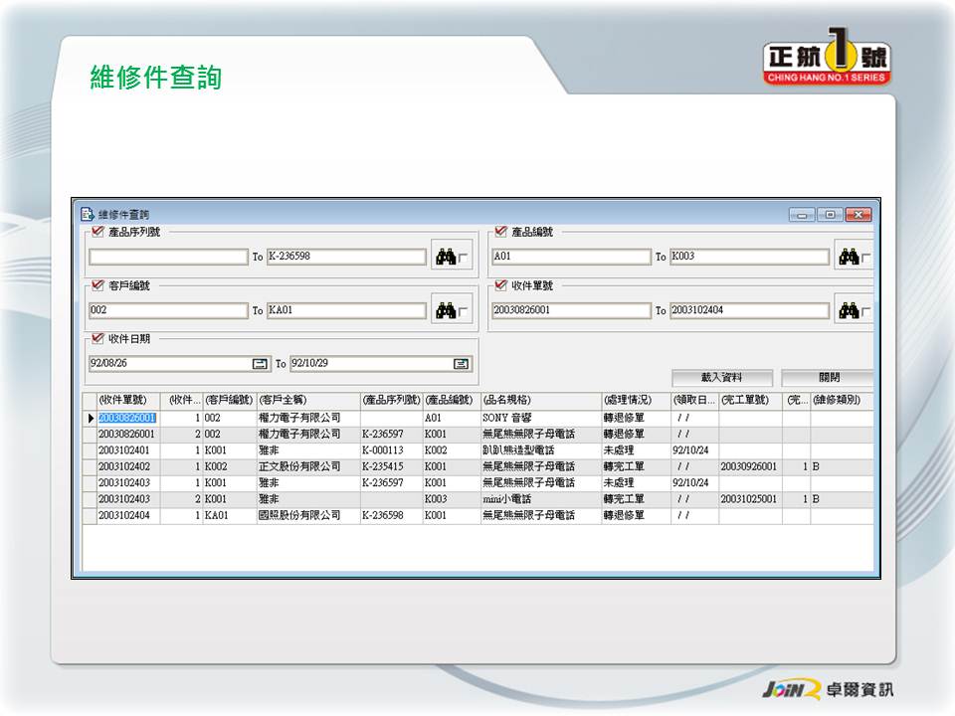This screenshot has height=716, width=955.
Task: Disable the 收件日期 filter checkbox
Action: tap(97, 339)
